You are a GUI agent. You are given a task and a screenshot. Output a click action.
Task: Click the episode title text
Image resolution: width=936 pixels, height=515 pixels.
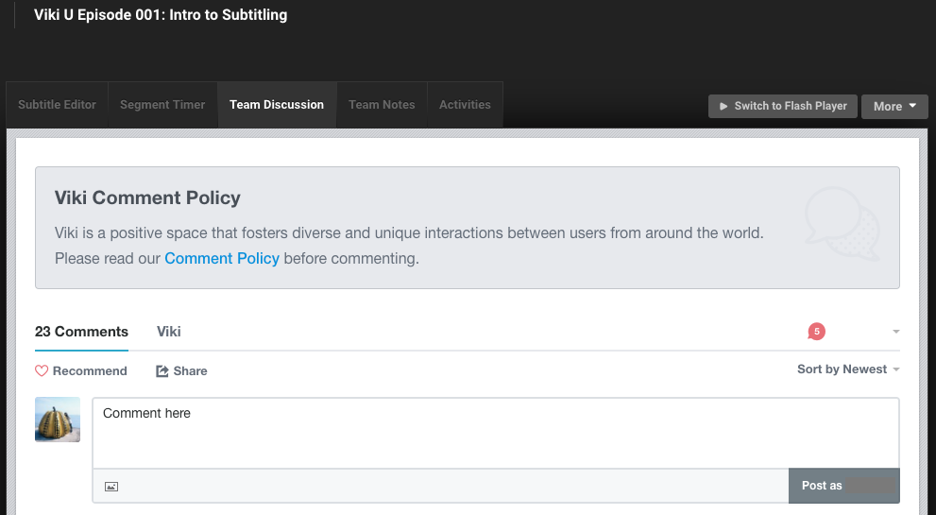(161, 15)
